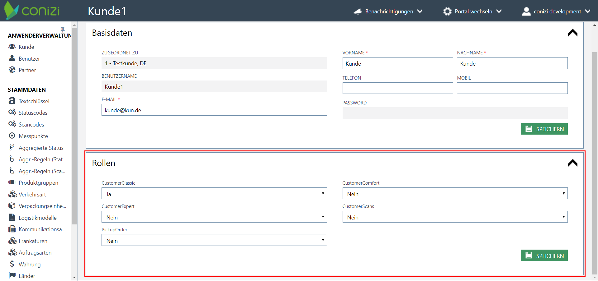Open the Portal wechseln menu
The image size is (598, 281).
click(x=472, y=12)
